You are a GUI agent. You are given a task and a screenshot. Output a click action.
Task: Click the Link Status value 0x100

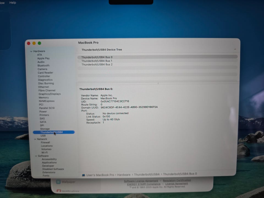pos(106,116)
